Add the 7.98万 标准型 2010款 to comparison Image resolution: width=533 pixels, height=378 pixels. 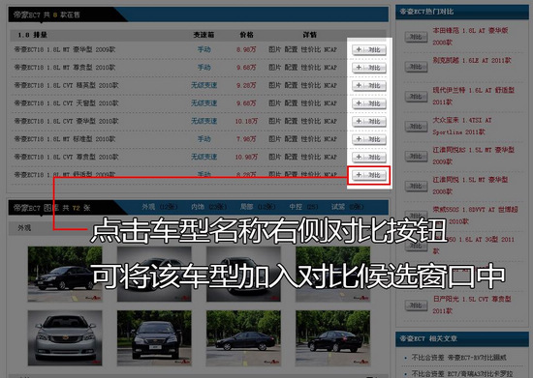(x=369, y=139)
